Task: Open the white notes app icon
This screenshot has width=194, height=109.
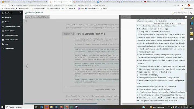Action: point(191,39)
